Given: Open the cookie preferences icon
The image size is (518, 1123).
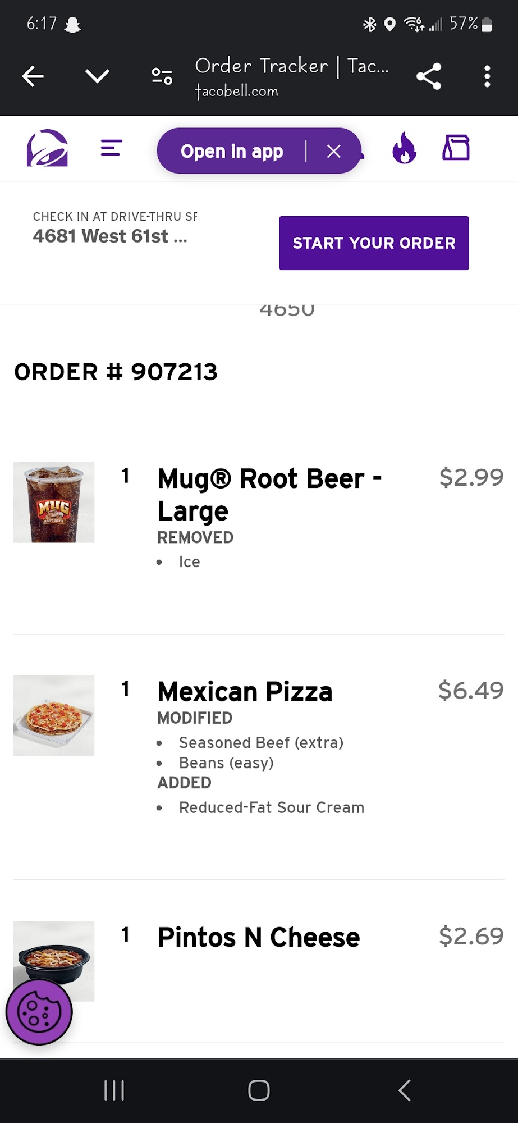Looking at the screenshot, I should pyautogui.click(x=39, y=1012).
